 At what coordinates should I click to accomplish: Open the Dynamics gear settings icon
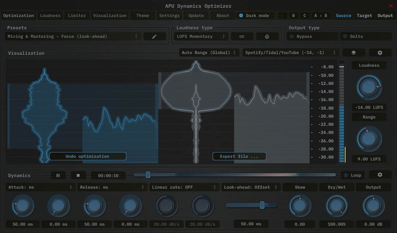click(380, 175)
